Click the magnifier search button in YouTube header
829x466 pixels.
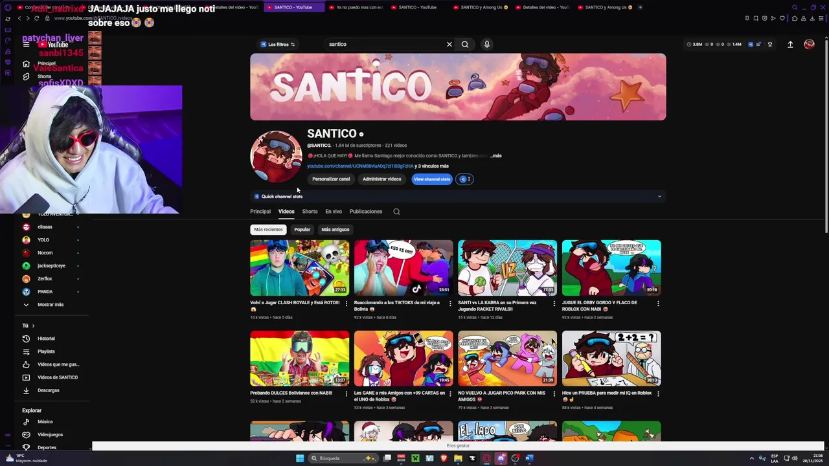(464, 44)
